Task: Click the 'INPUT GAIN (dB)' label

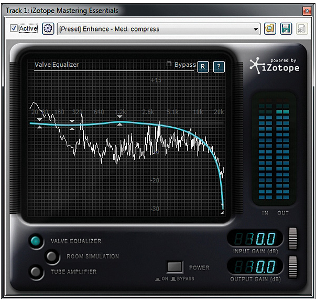Action: (x=256, y=251)
